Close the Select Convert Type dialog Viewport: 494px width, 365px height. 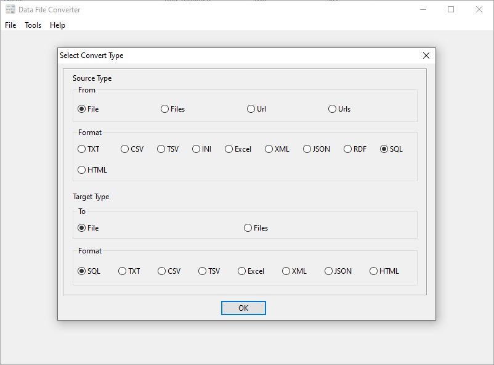click(426, 55)
